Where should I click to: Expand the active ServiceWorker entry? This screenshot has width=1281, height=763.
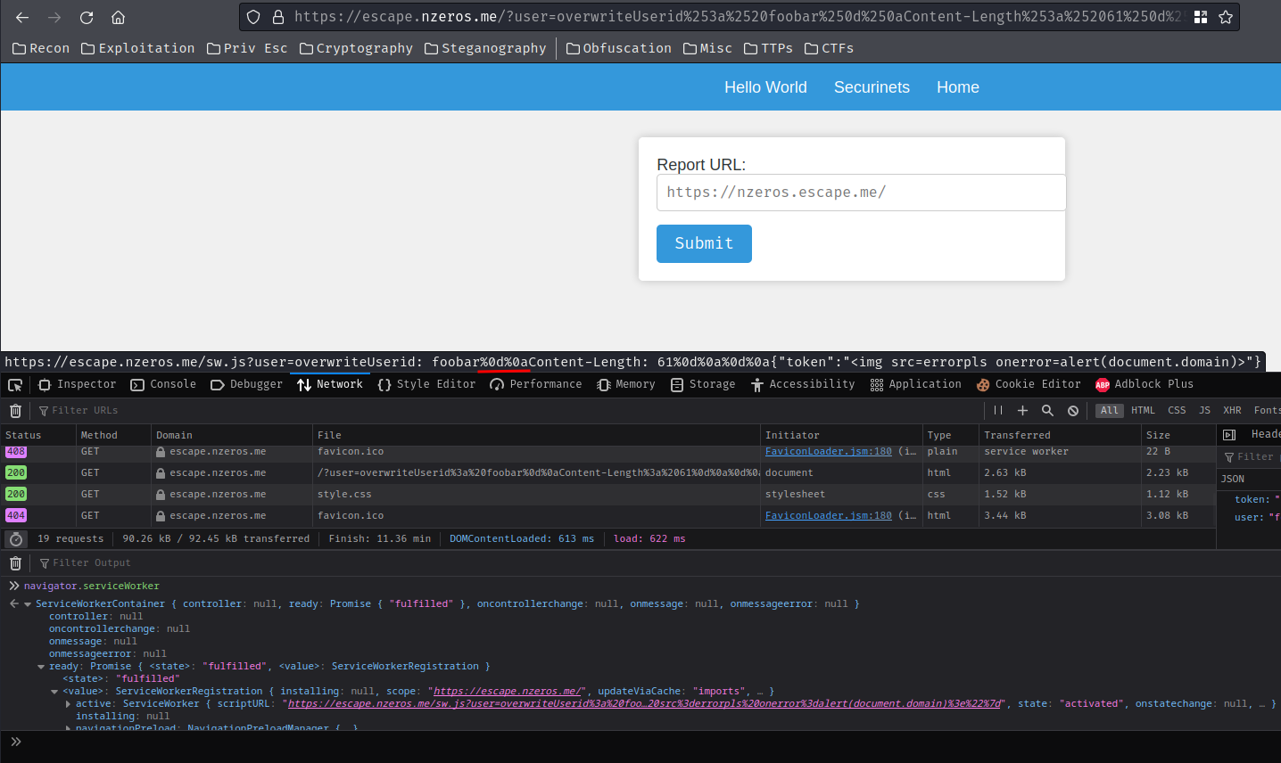click(68, 704)
